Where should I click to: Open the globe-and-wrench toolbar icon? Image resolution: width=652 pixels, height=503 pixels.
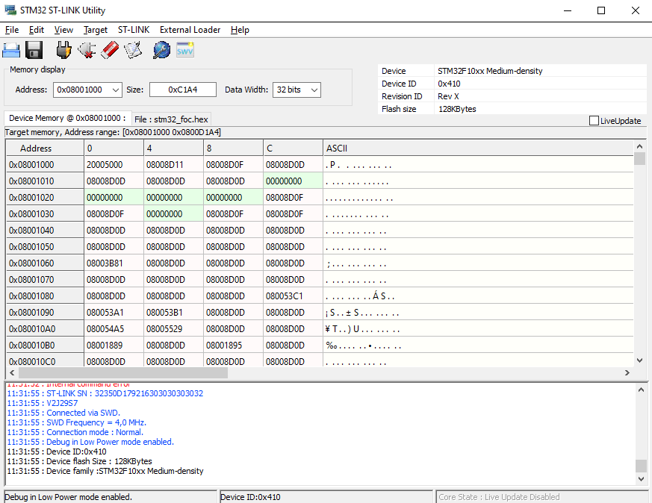pos(161,51)
